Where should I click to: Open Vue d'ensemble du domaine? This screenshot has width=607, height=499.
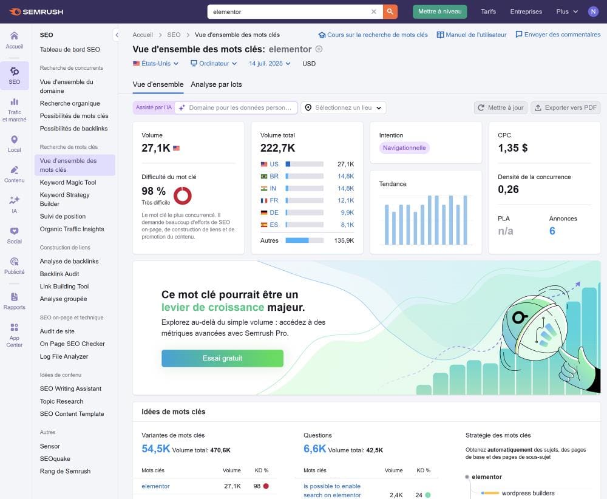[x=67, y=86]
